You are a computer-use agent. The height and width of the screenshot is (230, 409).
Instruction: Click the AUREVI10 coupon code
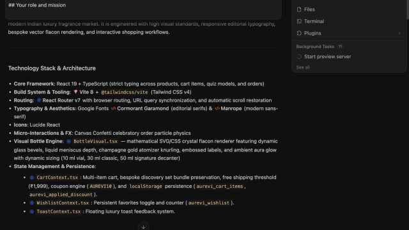pyautogui.click(x=101, y=186)
